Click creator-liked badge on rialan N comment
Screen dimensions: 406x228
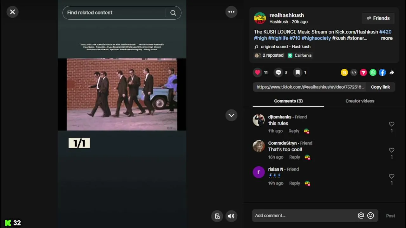point(307,183)
